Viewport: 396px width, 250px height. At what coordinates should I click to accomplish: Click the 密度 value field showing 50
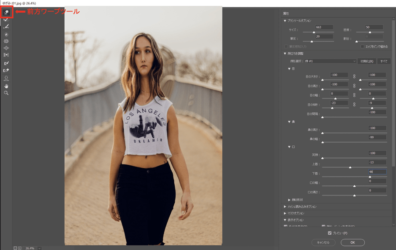tap(374, 27)
